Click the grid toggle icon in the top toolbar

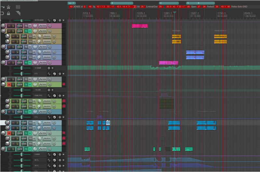pos(18,7)
